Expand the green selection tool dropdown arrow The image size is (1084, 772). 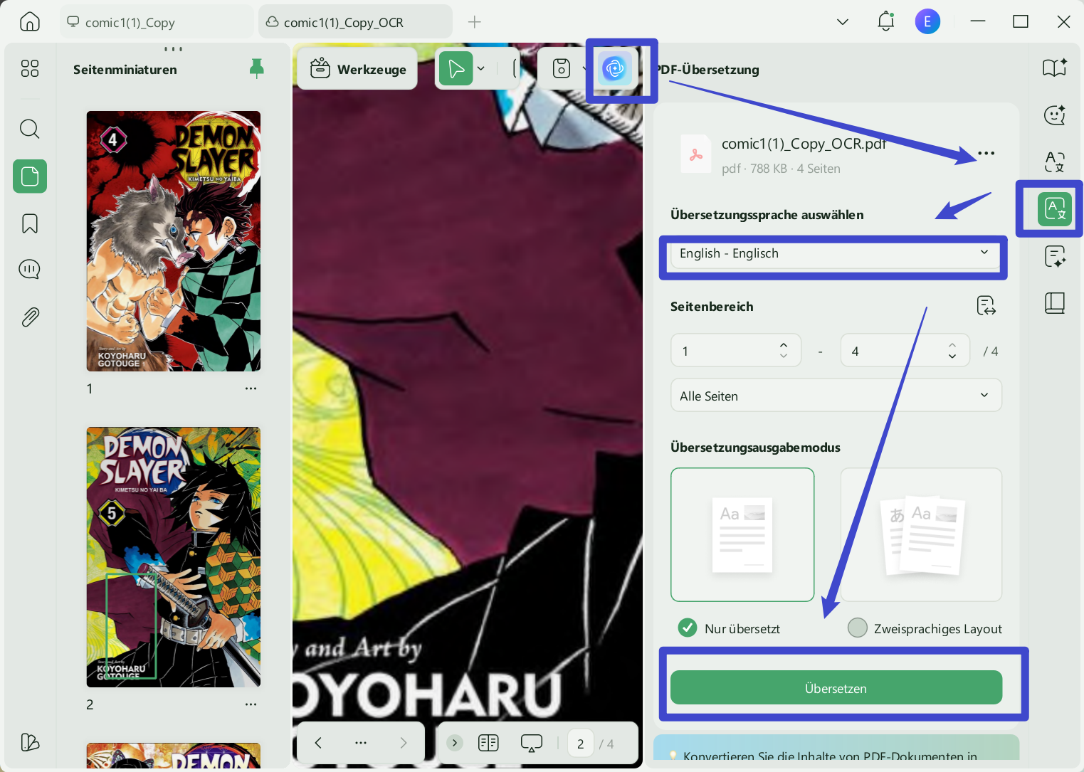(481, 68)
